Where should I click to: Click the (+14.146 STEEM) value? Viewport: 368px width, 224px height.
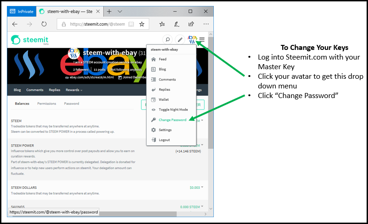pyautogui.click(x=188, y=151)
